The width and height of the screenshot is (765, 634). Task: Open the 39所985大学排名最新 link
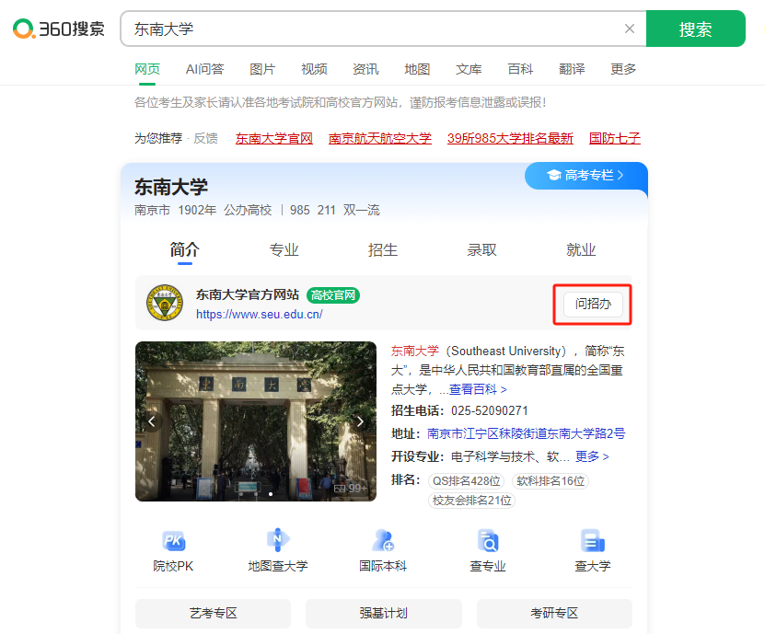[510, 139]
